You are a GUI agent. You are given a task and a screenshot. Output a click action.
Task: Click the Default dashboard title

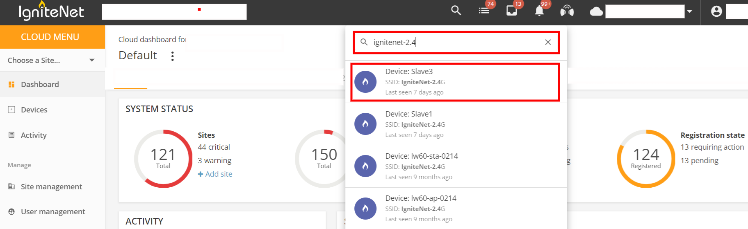[138, 55]
